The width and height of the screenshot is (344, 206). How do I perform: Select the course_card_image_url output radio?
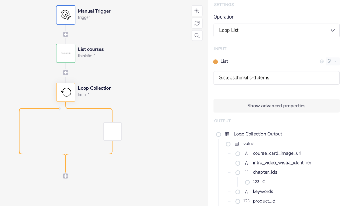click(x=238, y=154)
